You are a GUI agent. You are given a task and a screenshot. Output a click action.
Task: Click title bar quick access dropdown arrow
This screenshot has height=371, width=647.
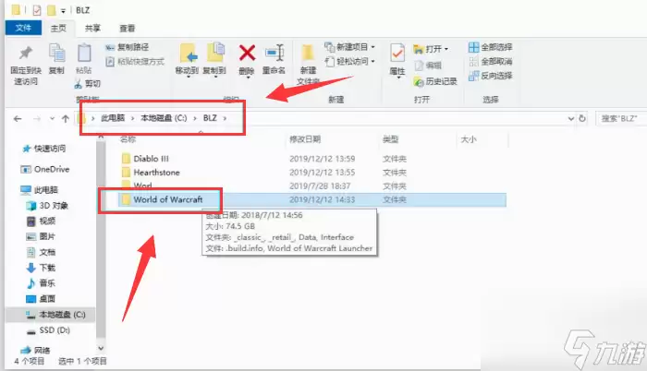(63, 11)
